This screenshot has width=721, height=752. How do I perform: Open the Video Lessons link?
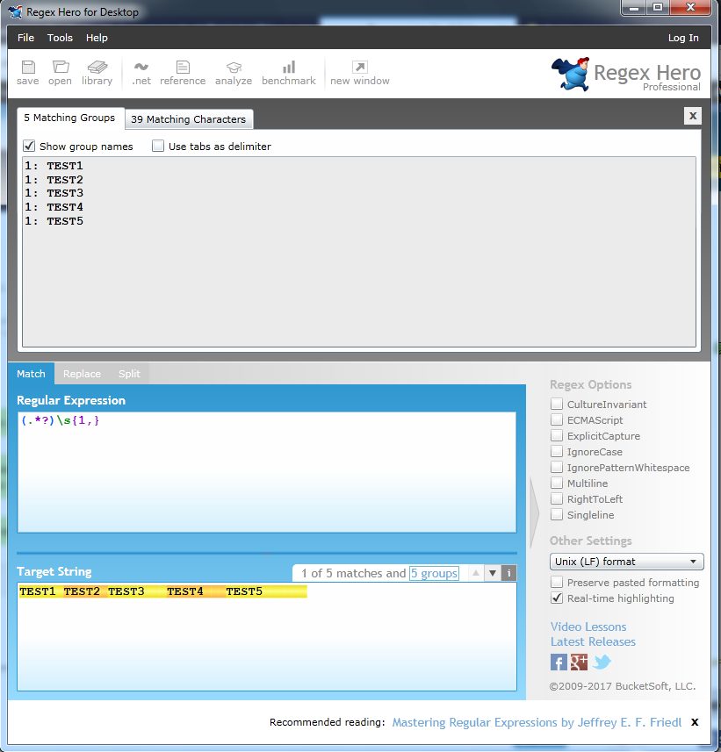coord(588,627)
